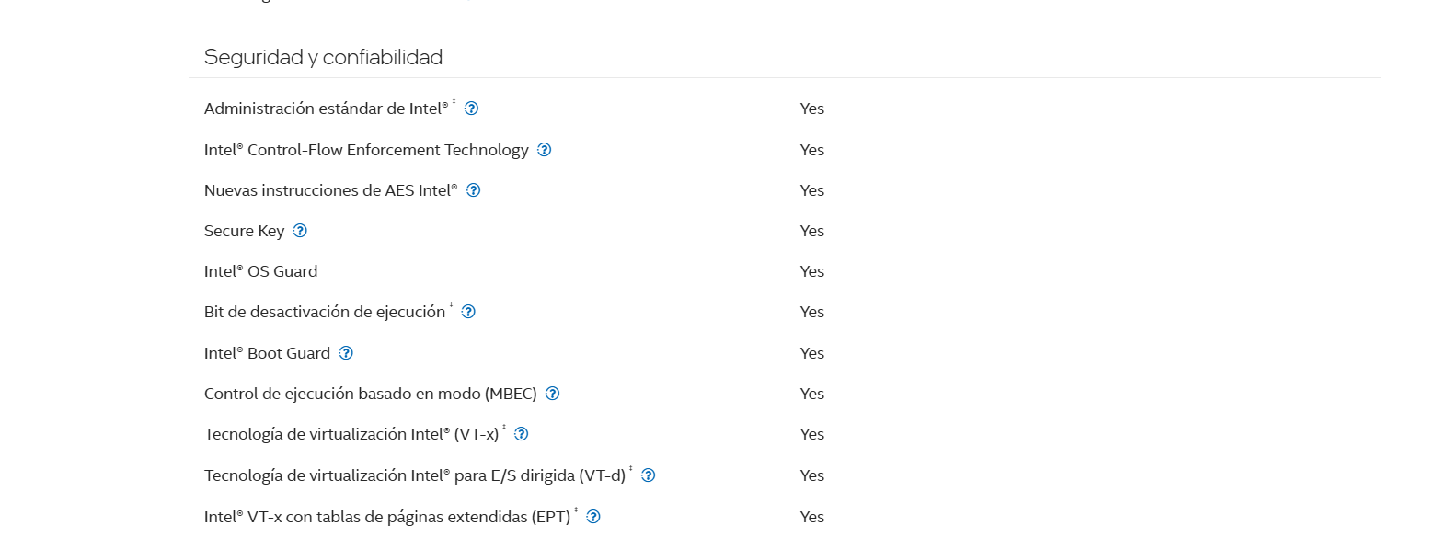The image size is (1449, 549).
Task: Select Intel Control-Flow Enforcement Technology label
Action: tap(366, 150)
